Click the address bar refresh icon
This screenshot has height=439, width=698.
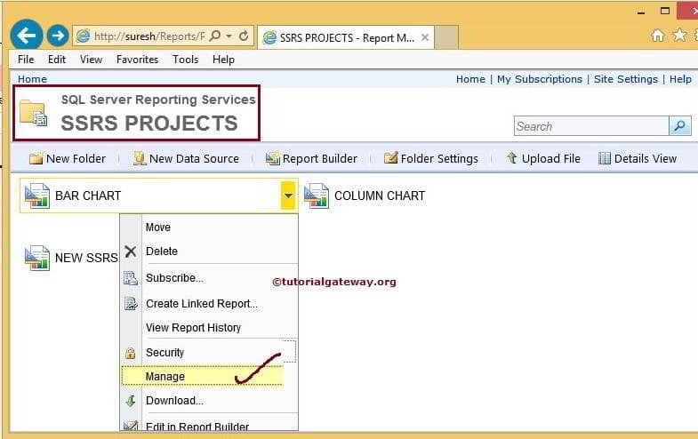244,36
